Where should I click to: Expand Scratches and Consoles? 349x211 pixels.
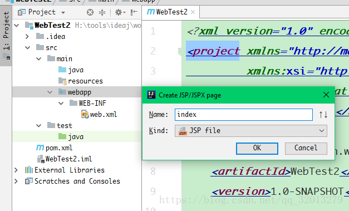coord(16,181)
